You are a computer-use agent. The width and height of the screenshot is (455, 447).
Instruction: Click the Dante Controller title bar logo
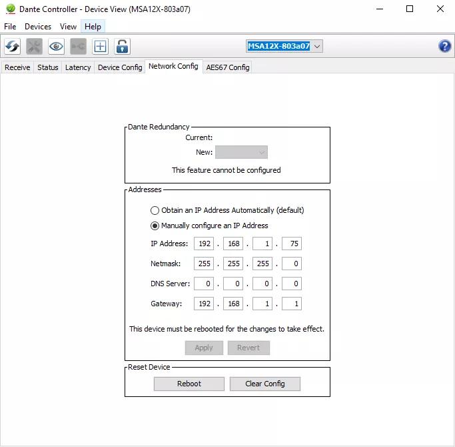tap(11, 9)
